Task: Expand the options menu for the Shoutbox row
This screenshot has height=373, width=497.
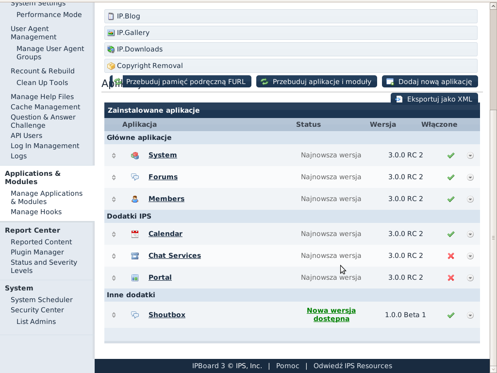Action: coord(470,315)
